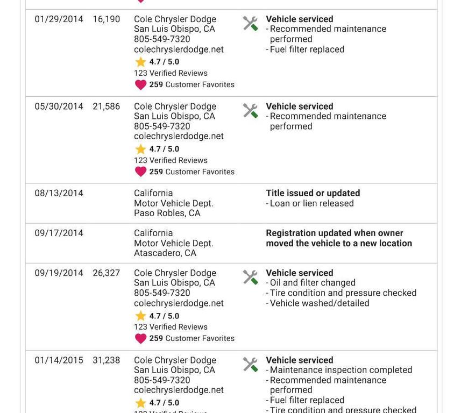The width and height of the screenshot is (461, 413).
Task: Select the "Title issued or updated" heading
Action: coord(313,193)
